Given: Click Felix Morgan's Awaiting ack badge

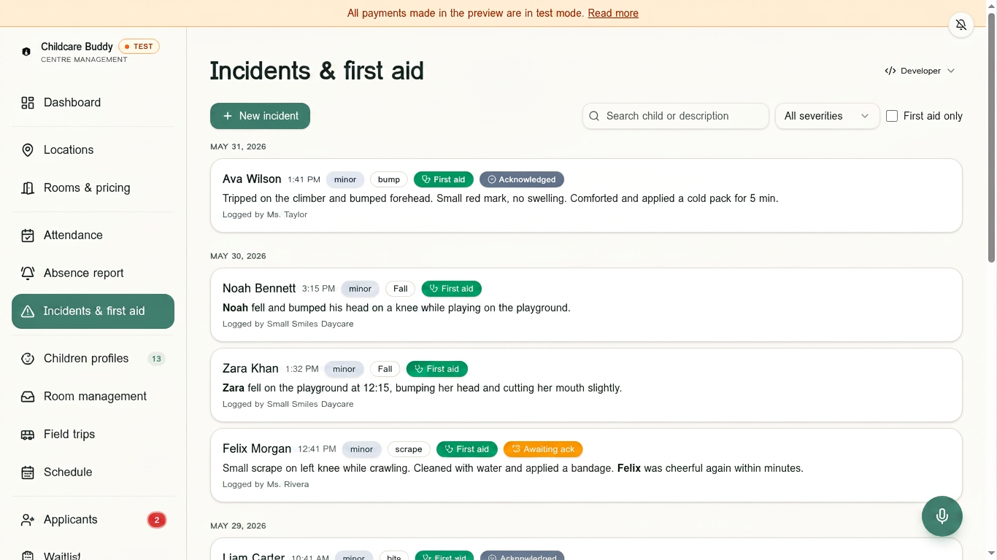Looking at the screenshot, I should [x=543, y=449].
